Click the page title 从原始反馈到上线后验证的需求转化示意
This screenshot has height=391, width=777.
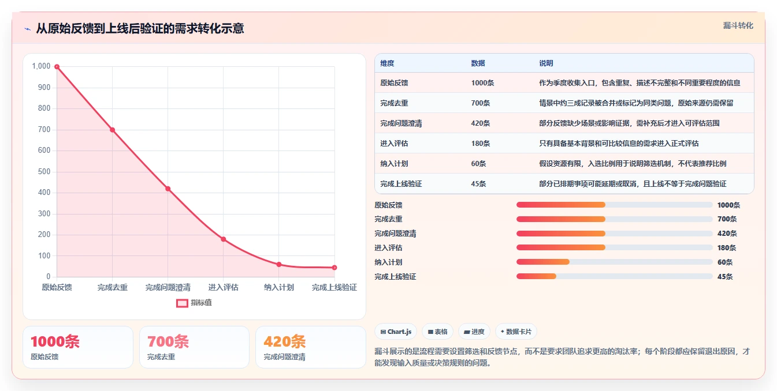140,28
